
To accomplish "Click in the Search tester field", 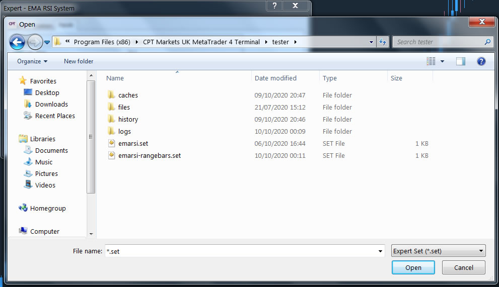I will (x=438, y=42).
